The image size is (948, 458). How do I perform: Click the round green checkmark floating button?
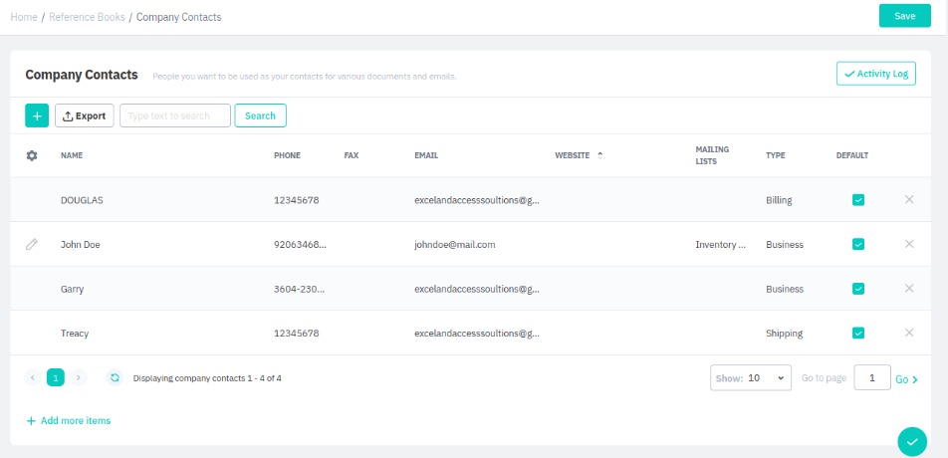coord(911,441)
